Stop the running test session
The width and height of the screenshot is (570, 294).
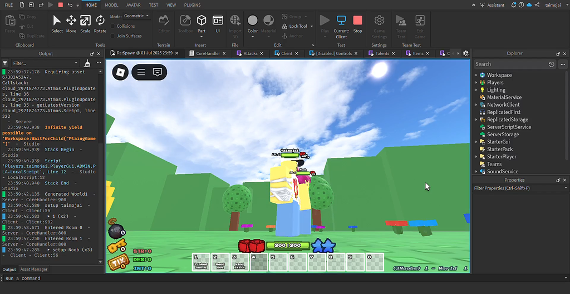coord(358,24)
